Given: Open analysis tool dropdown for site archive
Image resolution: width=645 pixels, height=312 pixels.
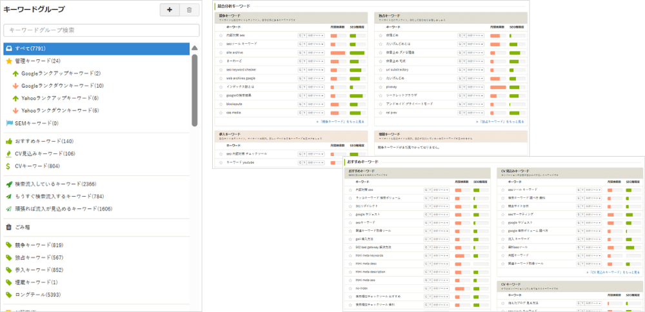Looking at the screenshot, I should tap(316, 53).
